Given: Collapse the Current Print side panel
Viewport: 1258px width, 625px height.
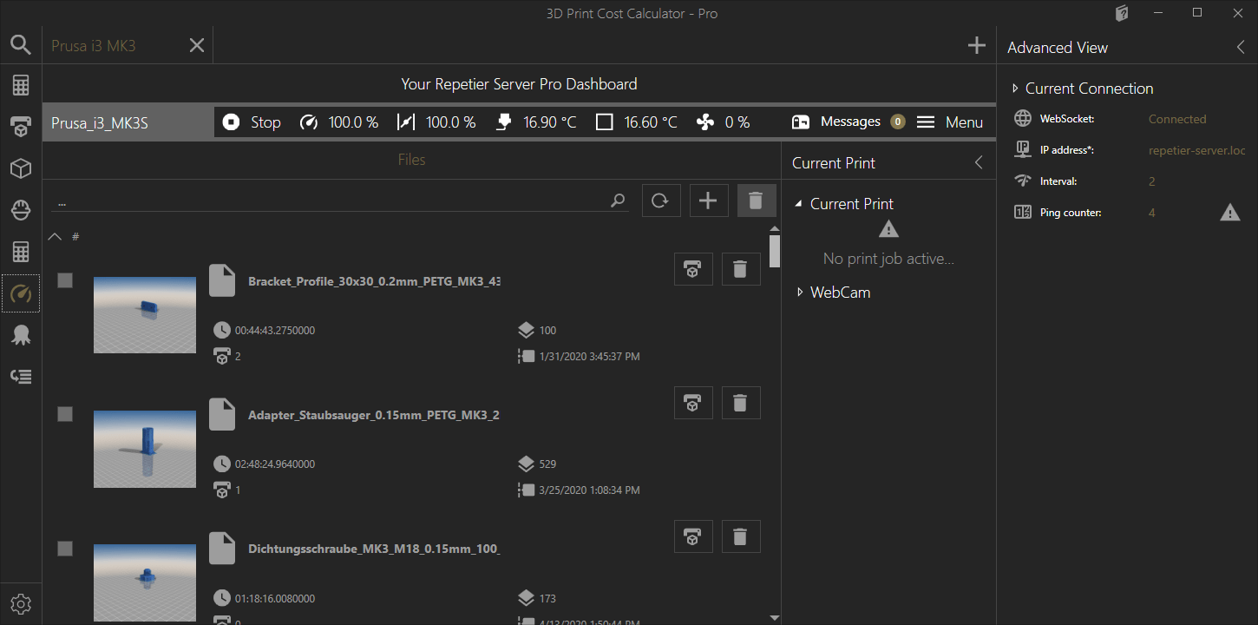Looking at the screenshot, I should point(979,162).
